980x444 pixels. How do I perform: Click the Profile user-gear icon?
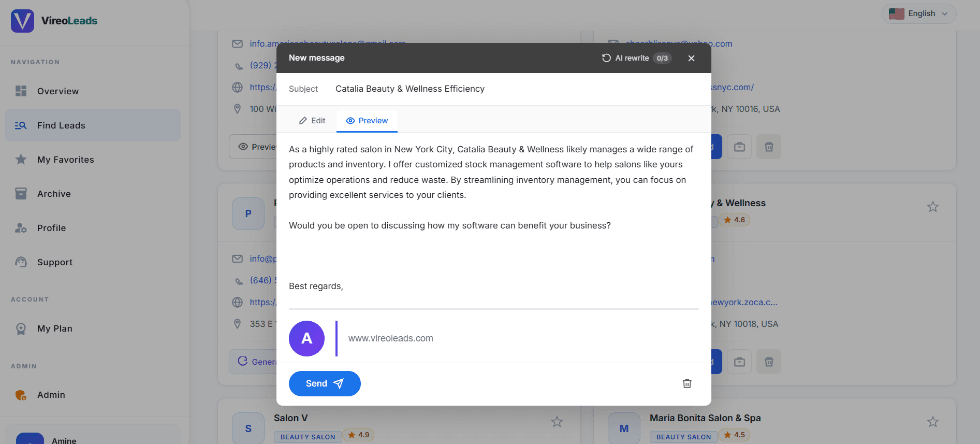tap(21, 228)
